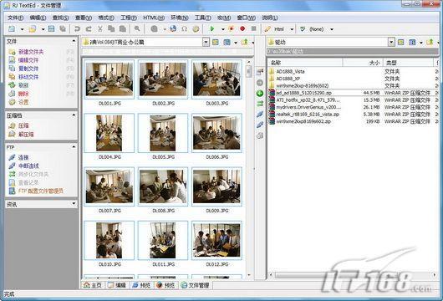Click the Undo arrow toolbar icon
The height and width of the screenshot is (301, 443).
[x=77, y=28]
